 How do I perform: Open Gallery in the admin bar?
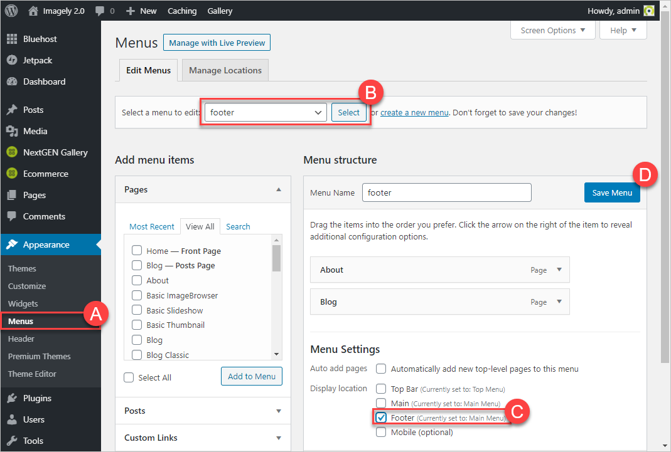point(220,11)
